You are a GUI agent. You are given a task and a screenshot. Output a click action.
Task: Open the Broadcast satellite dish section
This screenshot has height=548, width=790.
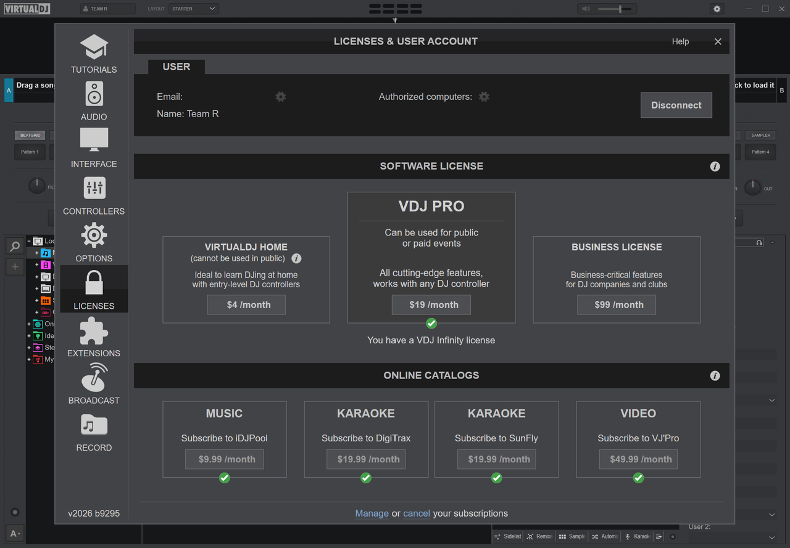pos(94,384)
